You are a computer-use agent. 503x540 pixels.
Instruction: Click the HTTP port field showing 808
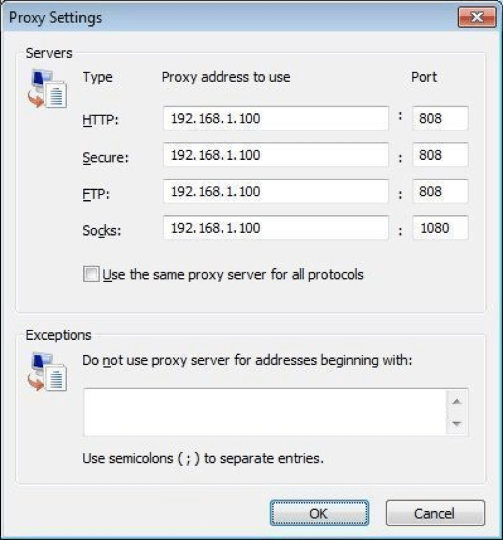click(440, 118)
